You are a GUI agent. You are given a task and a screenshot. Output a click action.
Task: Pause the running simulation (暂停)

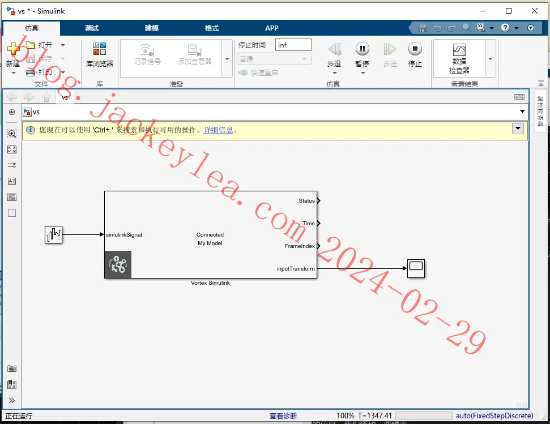click(x=363, y=55)
